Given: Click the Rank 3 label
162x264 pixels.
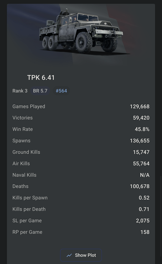Looking at the screenshot, I should 20,91.
